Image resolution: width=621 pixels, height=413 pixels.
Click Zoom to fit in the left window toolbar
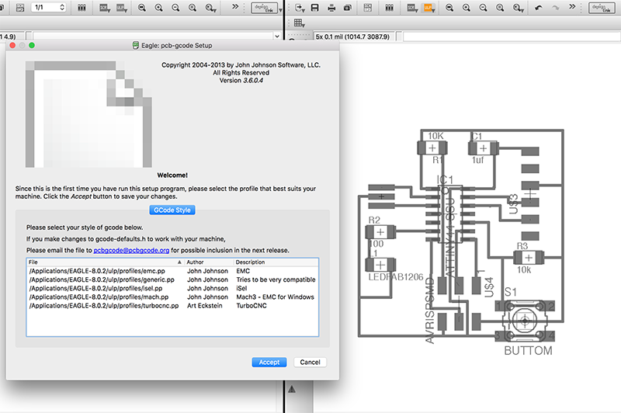click(142, 8)
